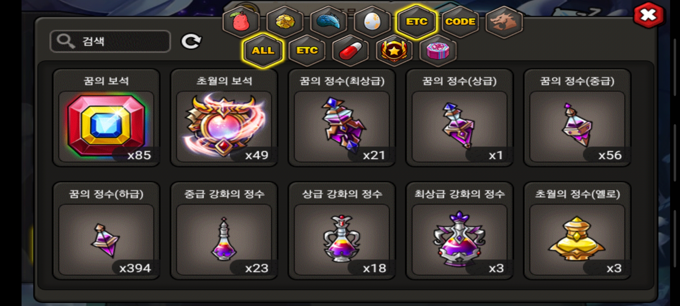Viewport: 680px width, 306px height.
Task: Open the red fruit food category tab
Action: 241,22
